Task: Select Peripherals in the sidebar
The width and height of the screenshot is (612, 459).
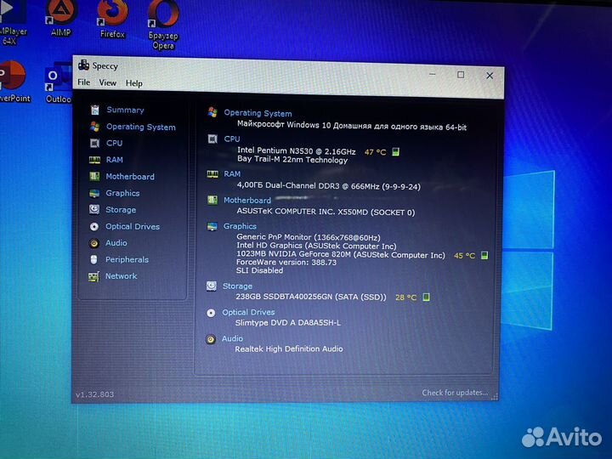Action: tap(127, 259)
